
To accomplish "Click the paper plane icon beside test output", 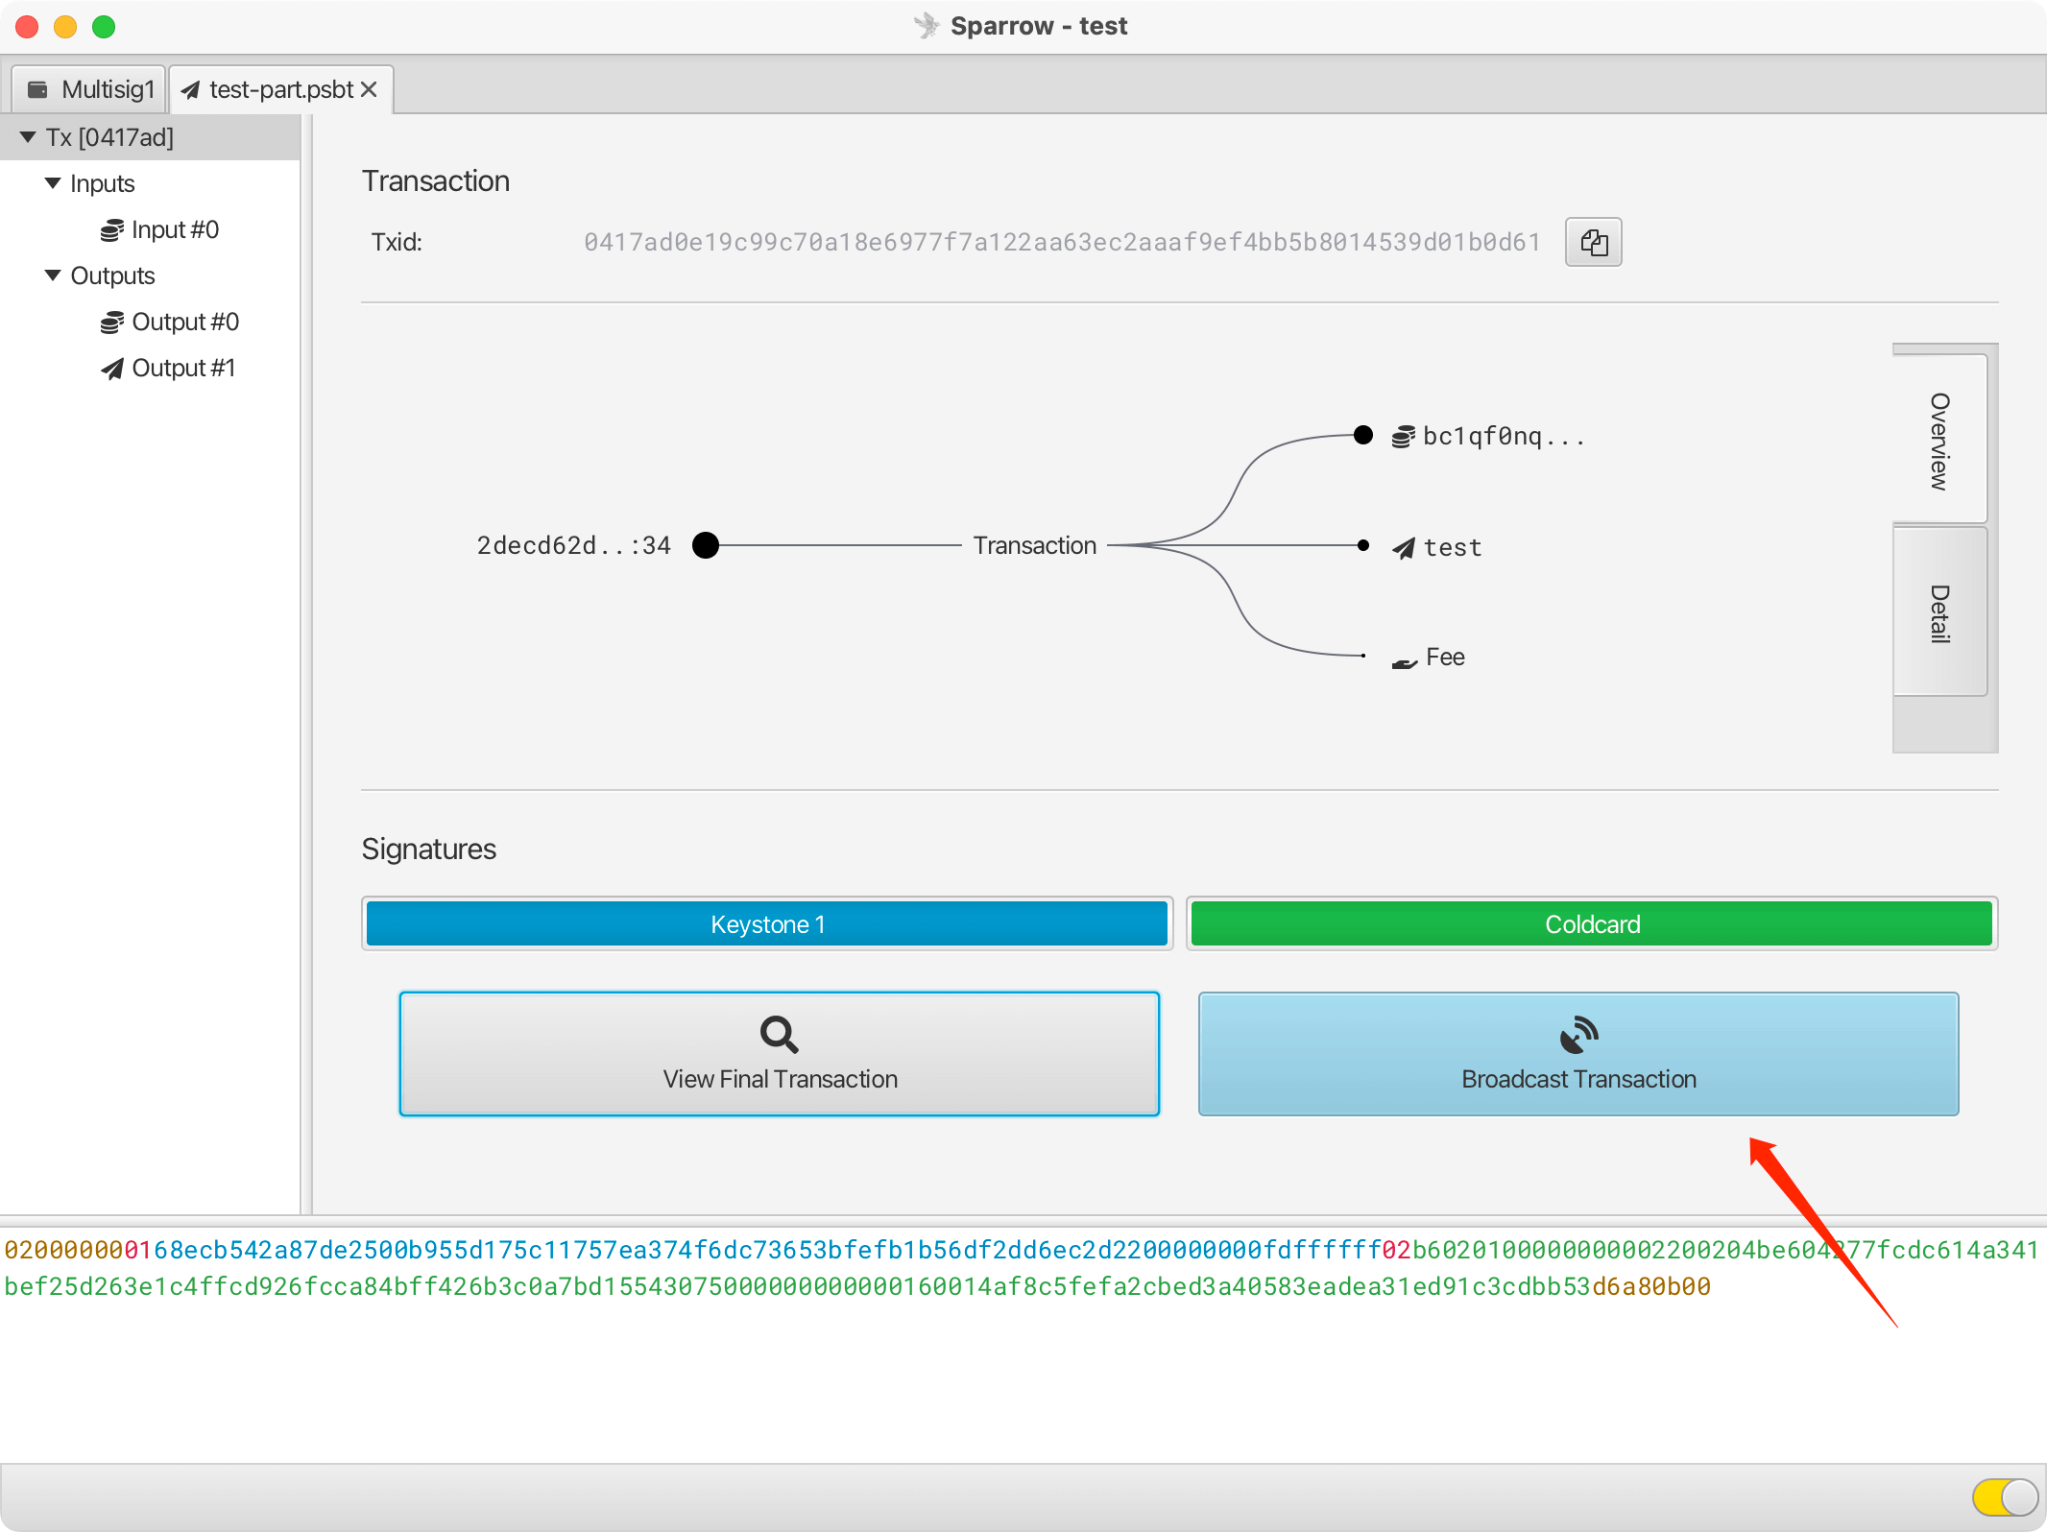I will click(1403, 548).
